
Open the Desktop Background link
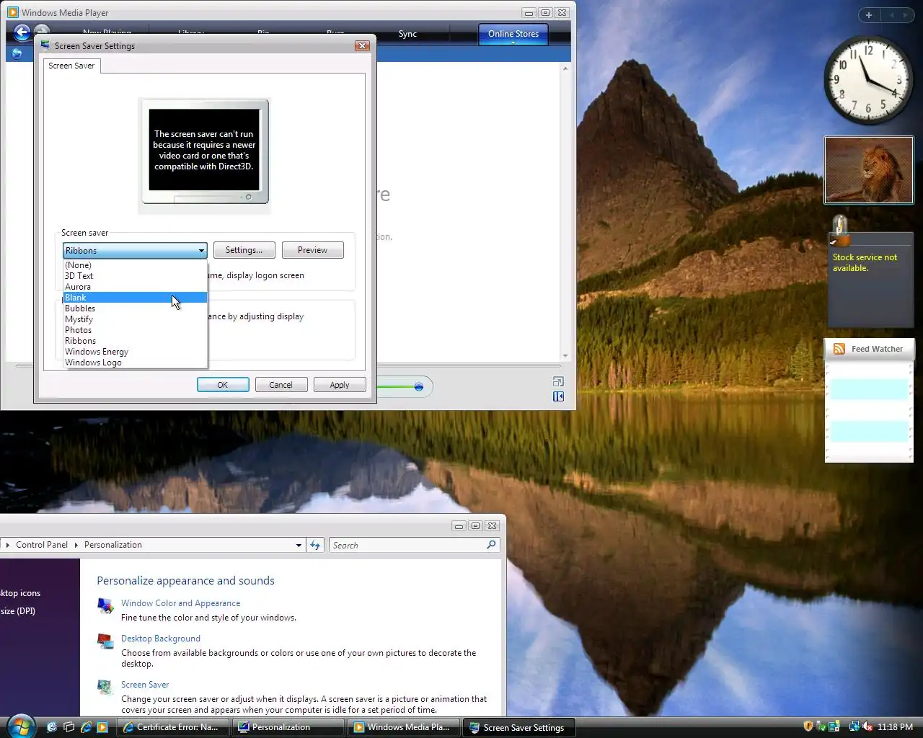coord(161,639)
